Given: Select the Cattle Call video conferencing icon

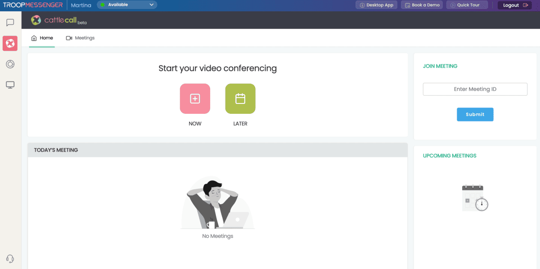Looking at the screenshot, I should (x=10, y=43).
